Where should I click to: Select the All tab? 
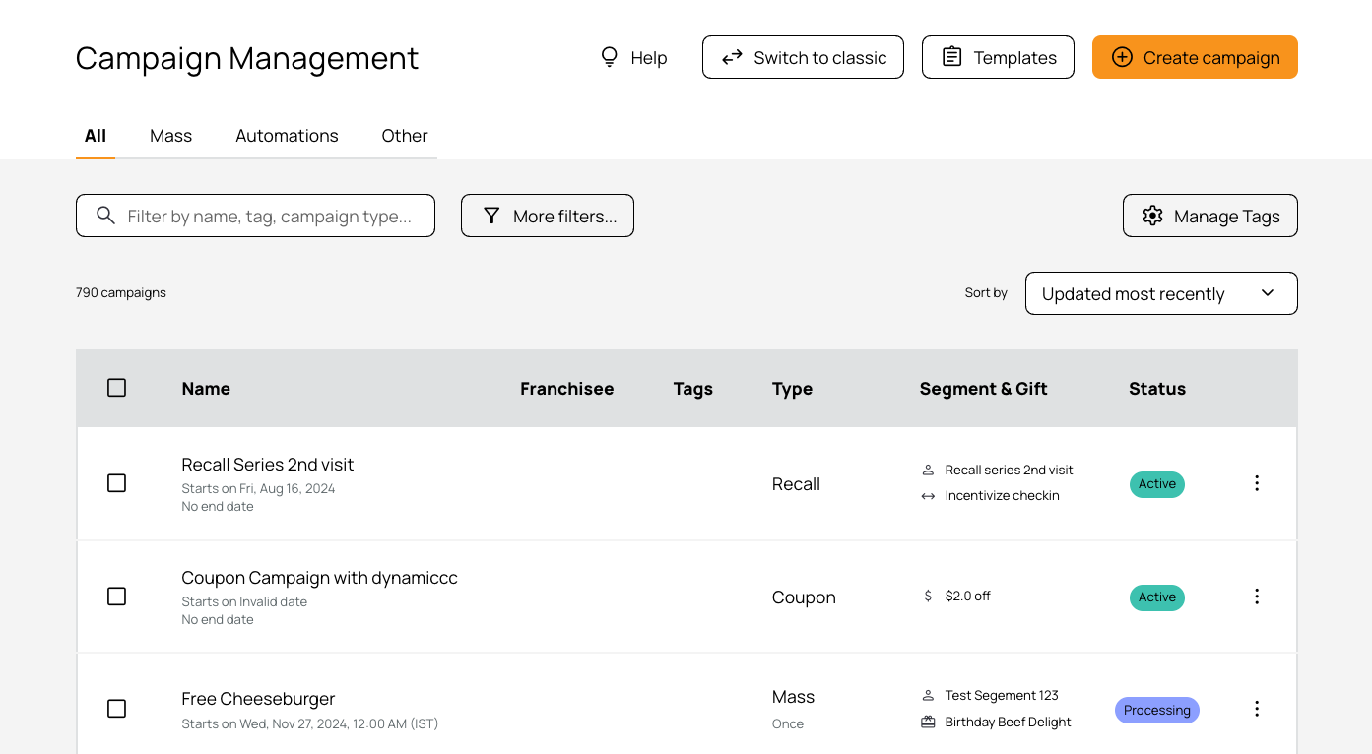pyautogui.click(x=96, y=136)
